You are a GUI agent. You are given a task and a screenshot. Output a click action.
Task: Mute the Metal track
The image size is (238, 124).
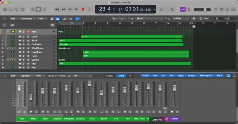(x=20, y=37)
